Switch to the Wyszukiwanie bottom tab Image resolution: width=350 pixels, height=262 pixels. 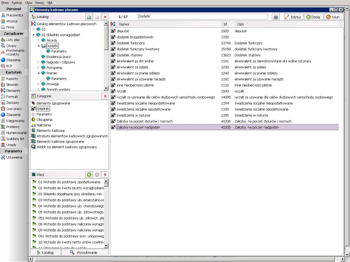coord(85,252)
